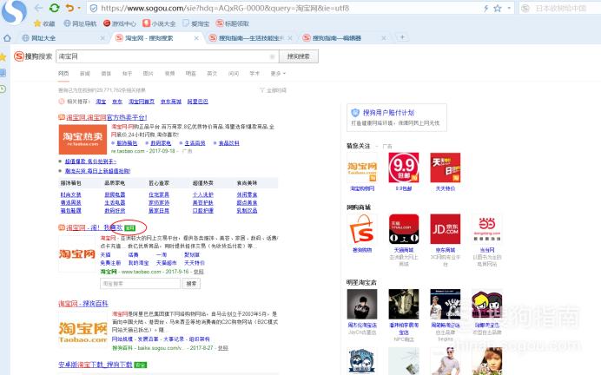Close the 淘宝网 - 搜狗搜索 tab
The image size is (601, 375).
[196, 38]
